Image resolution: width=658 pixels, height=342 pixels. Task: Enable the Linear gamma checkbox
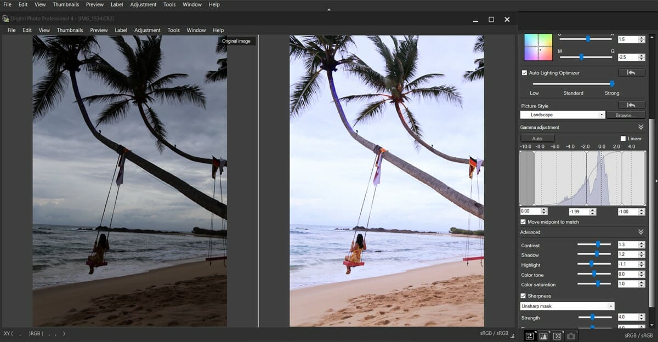[623, 139]
